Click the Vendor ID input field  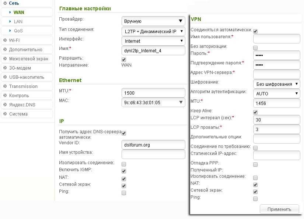(153, 145)
